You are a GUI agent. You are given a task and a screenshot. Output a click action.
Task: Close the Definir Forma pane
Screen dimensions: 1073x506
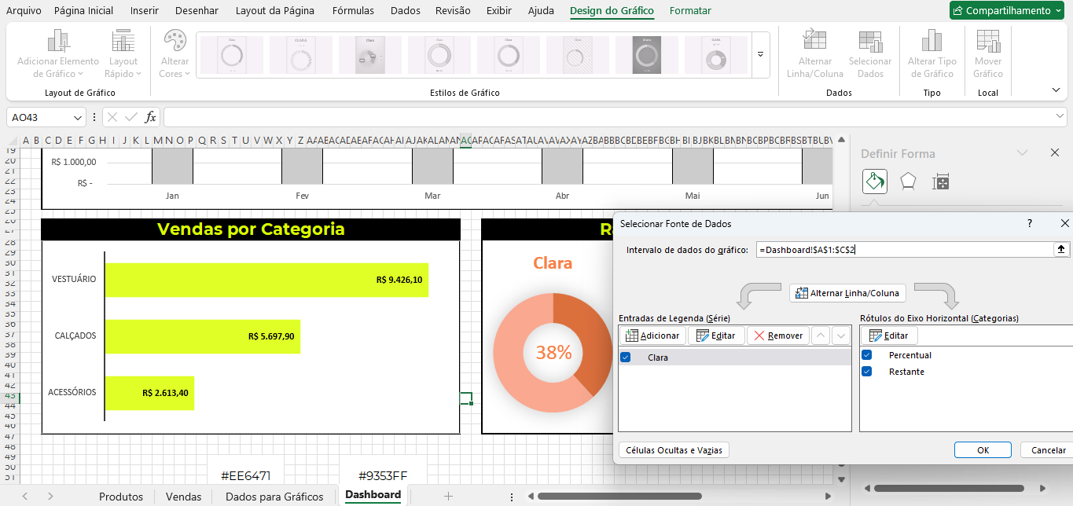pos(1055,152)
